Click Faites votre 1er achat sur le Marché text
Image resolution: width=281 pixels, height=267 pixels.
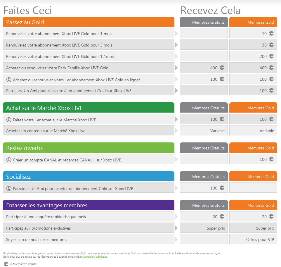click(54, 120)
